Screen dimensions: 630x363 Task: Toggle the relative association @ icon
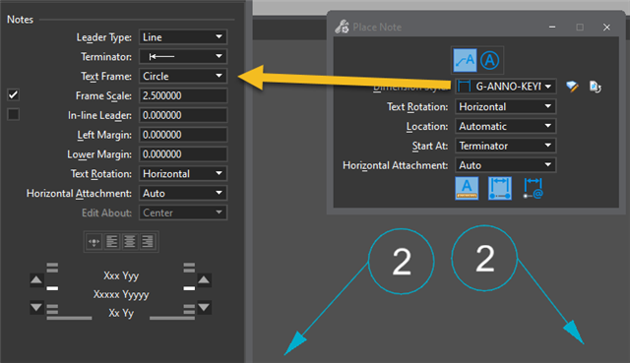point(534,188)
